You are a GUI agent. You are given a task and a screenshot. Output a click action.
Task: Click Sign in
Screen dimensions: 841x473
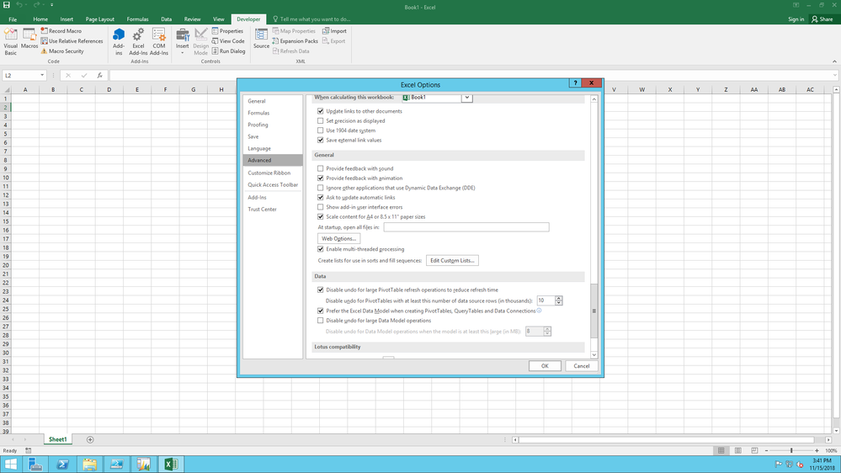coord(796,19)
